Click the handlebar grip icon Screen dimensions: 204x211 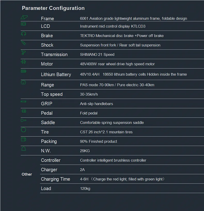(23, 101)
